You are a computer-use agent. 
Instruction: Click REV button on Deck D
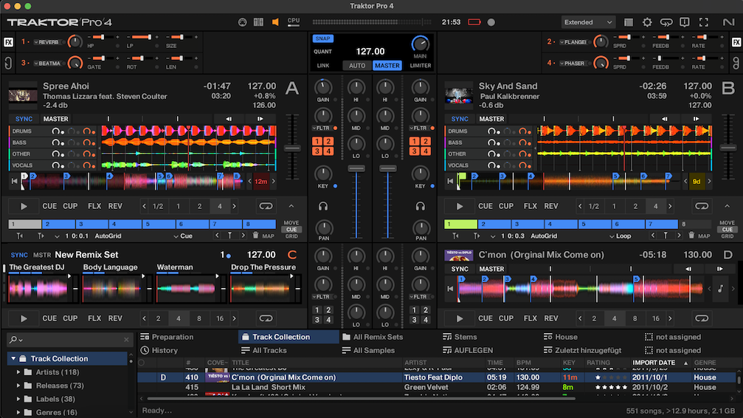pos(550,318)
